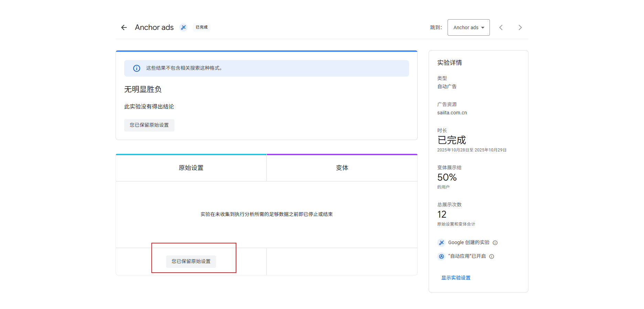Screen dimensions: 644x309
Task: Open the info tooltip next to Google 创建的实验
Action: pyautogui.click(x=495, y=242)
